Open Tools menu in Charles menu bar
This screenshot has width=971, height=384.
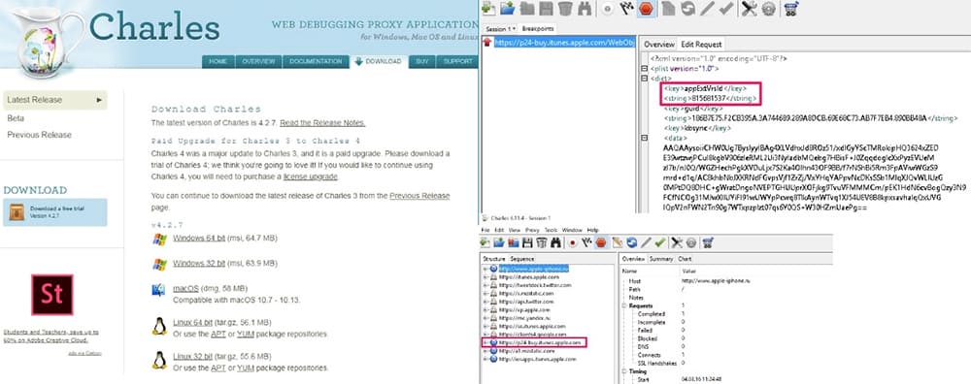[552, 230]
